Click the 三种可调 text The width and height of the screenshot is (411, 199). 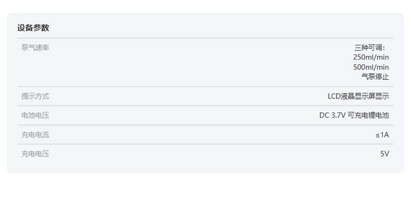(370, 48)
